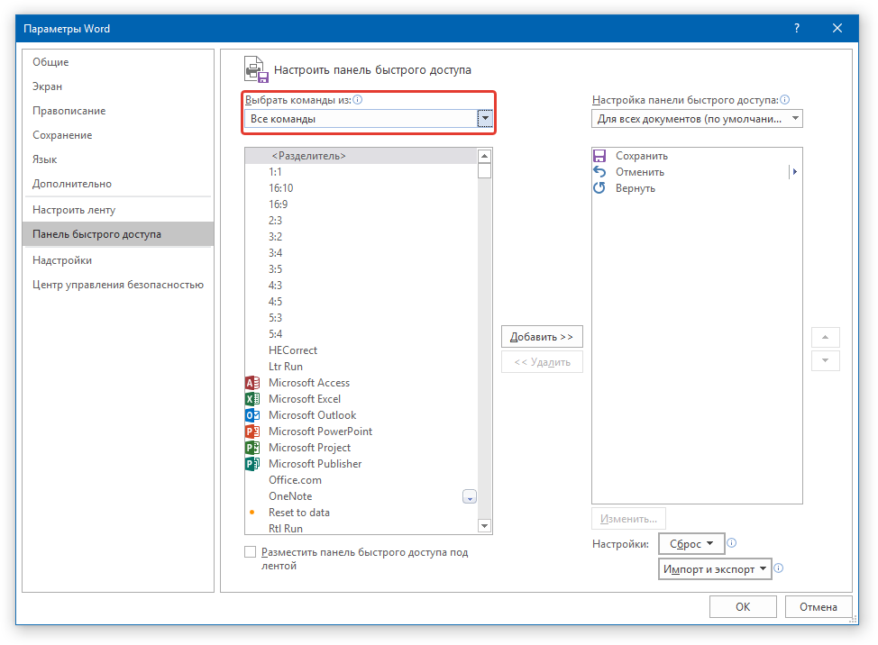Select the Вернуть redo icon
878x645 pixels.
point(599,188)
